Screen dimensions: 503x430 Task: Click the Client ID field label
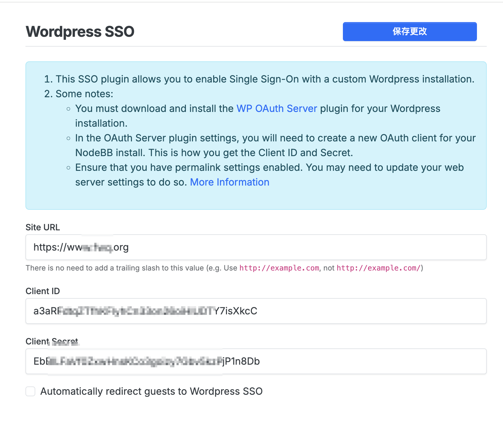43,291
